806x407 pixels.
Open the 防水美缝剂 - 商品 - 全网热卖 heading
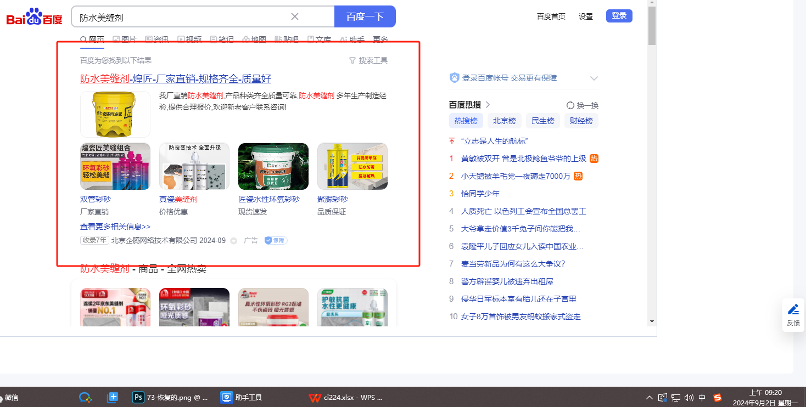click(x=143, y=269)
